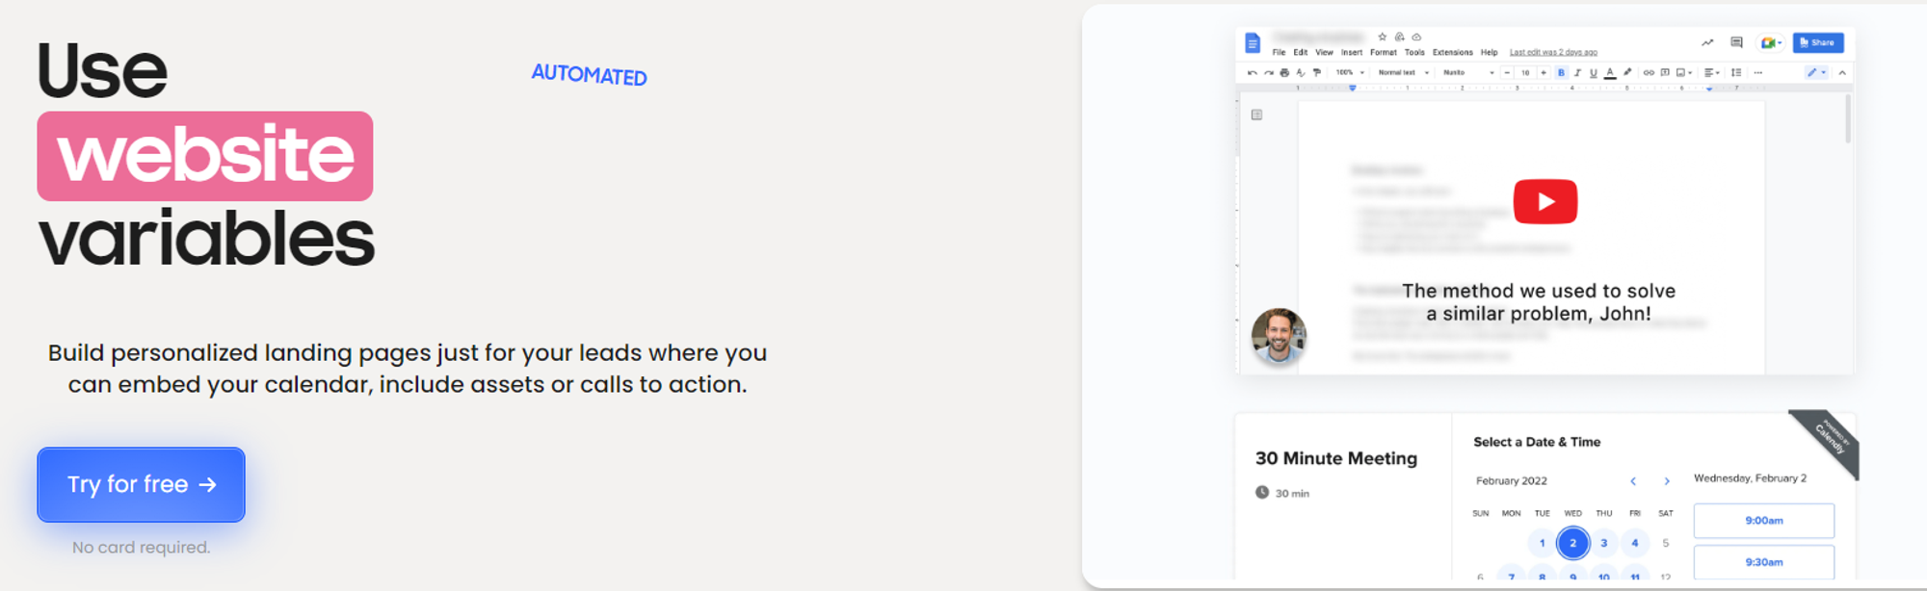Image resolution: width=1927 pixels, height=591 pixels.
Task: Select the text color icon
Action: click(1609, 72)
